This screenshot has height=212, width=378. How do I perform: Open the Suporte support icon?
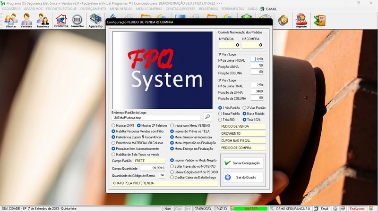pos(301,21)
